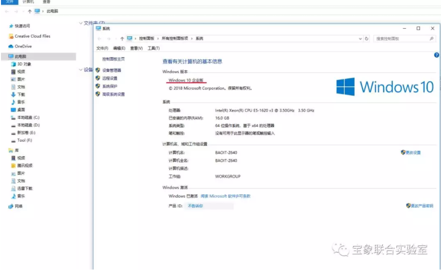Open 图片 under 库 in sidebar
The image size is (441, 270).
pos(21,173)
